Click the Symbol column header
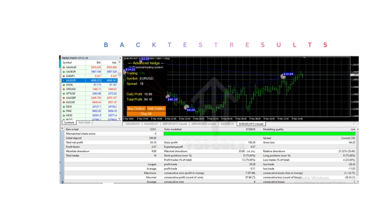This screenshot has height=213, width=380. pyautogui.click(x=74, y=63)
